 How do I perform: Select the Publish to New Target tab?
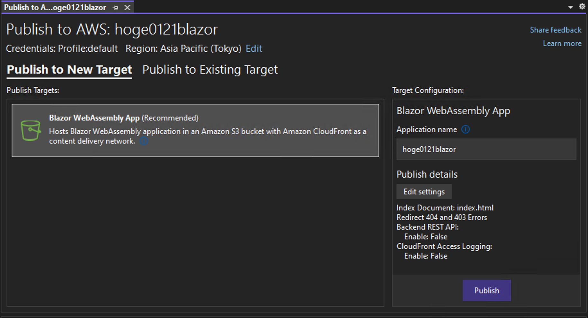[69, 70]
